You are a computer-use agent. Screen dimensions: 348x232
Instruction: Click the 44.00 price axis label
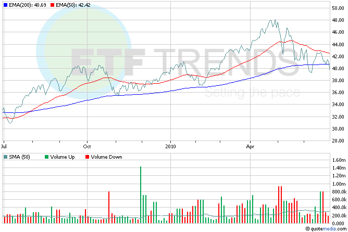338,45
